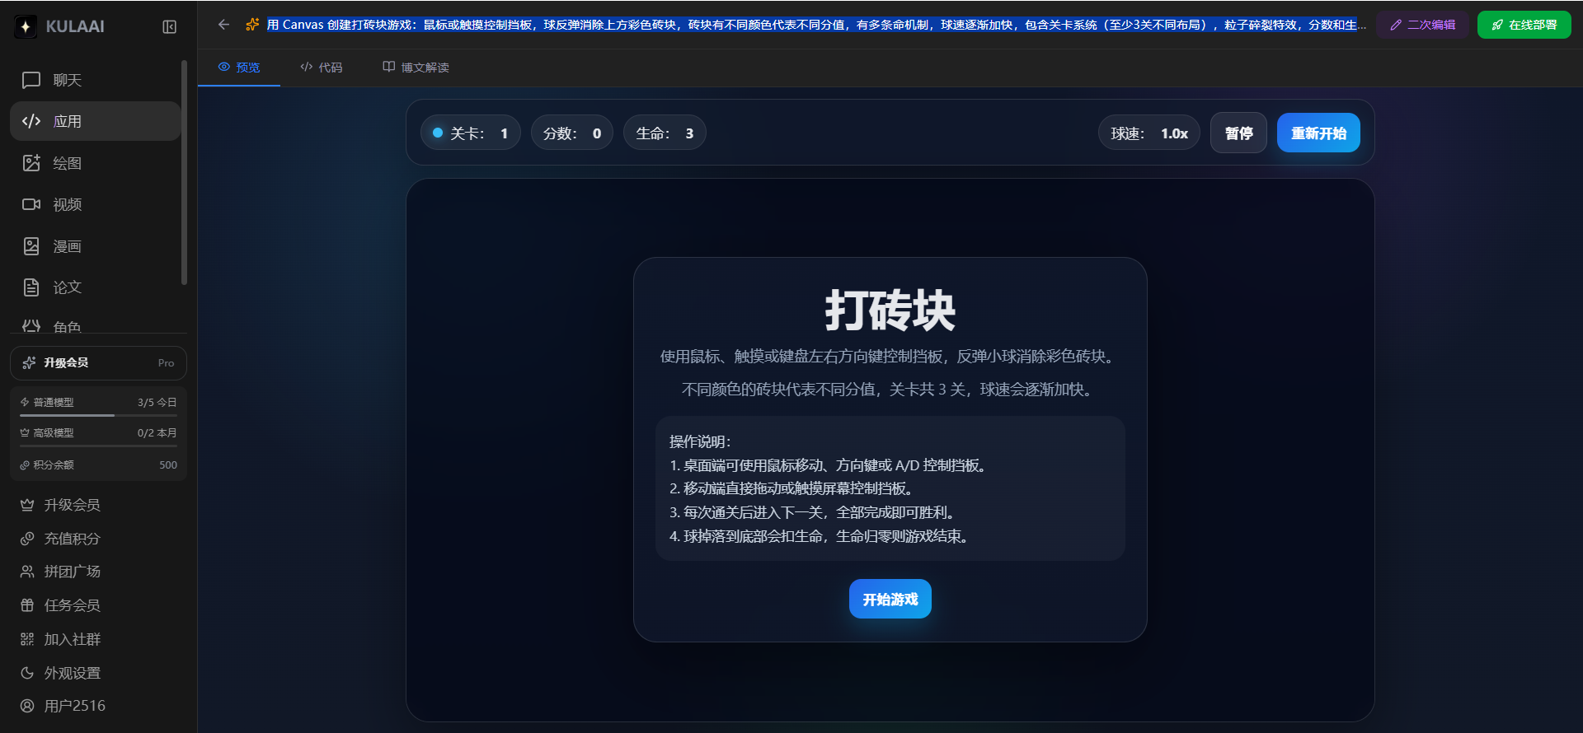This screenshot has height=733, width=1583.
Task: Click the 暂停 pause button
Action: pos(1238,133)
